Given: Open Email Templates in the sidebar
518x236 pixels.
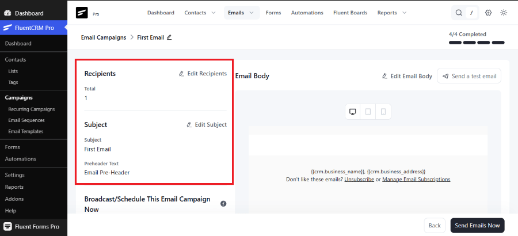Looking at the screenshot, I should 25,131.
